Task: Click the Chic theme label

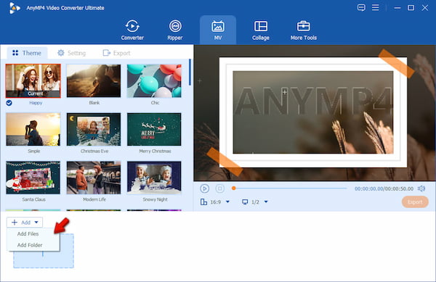Action: tap(155, 103)
